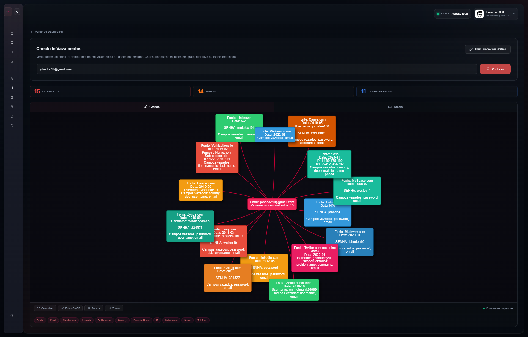The height and width of the screenshot is (337, 528).
Task: Toggle Fisica On/Off for the graph
Action: point(70,308)
